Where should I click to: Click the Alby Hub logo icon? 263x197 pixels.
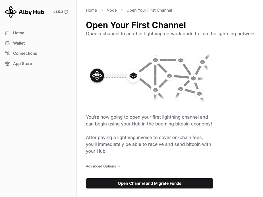tap(11, 12)
